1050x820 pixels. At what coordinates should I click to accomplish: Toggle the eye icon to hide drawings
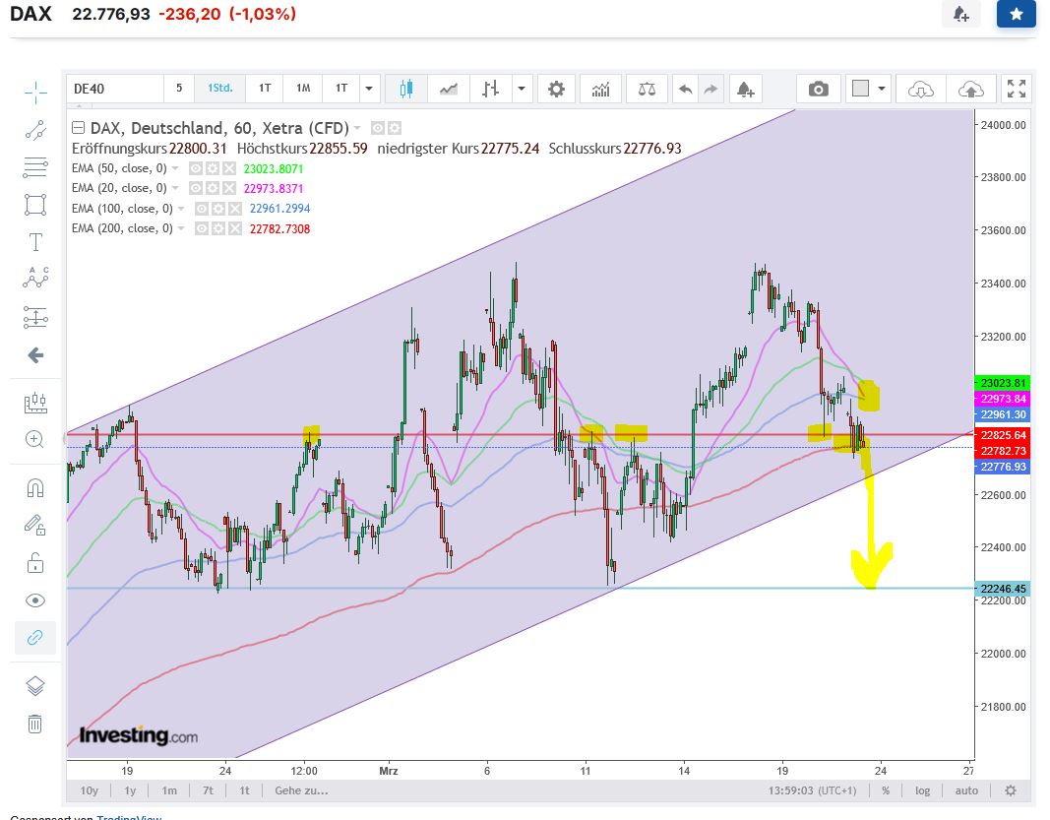(x=35, y=600)
